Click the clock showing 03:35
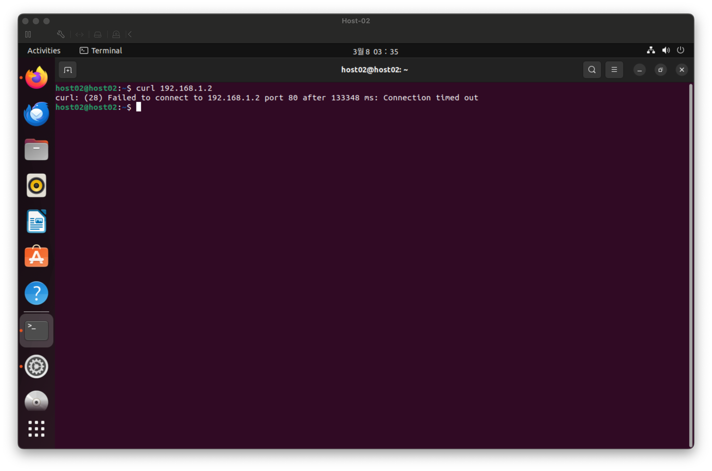This screenshot has width=712, height=471. point(375,51)
